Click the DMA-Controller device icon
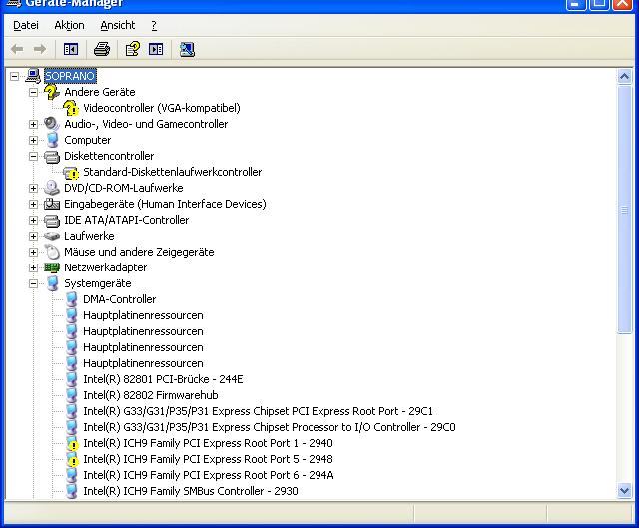Viewport: 639px width, 528px height. 72,299
